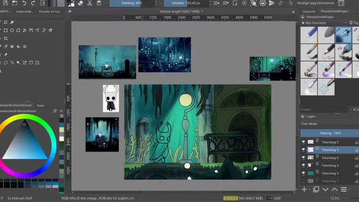Select the Polyline tool

(x=25, y=30)
